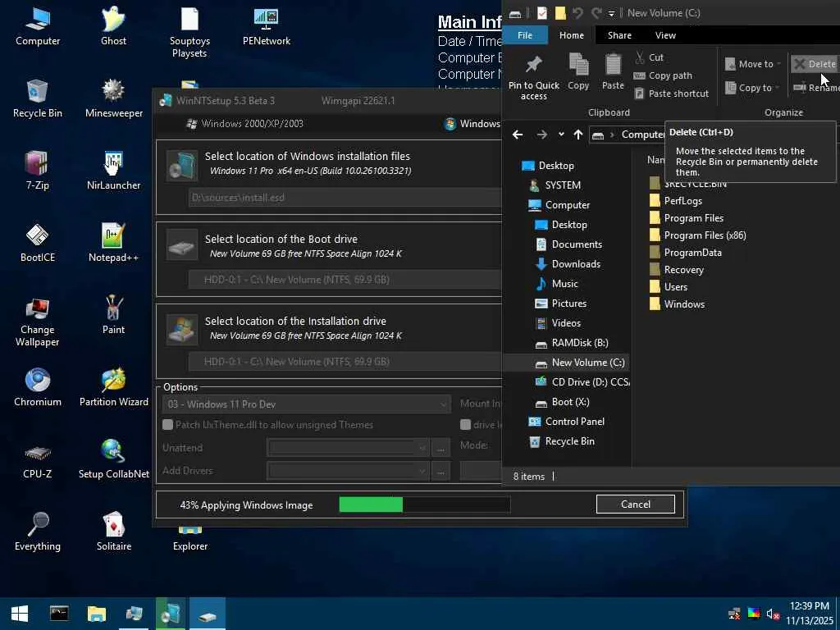Switch to the View ribbon tab
This screenshot has height=630, width=840.
pos(665,35)
